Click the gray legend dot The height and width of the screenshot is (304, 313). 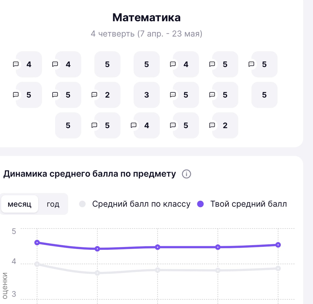tap(83, 204)
